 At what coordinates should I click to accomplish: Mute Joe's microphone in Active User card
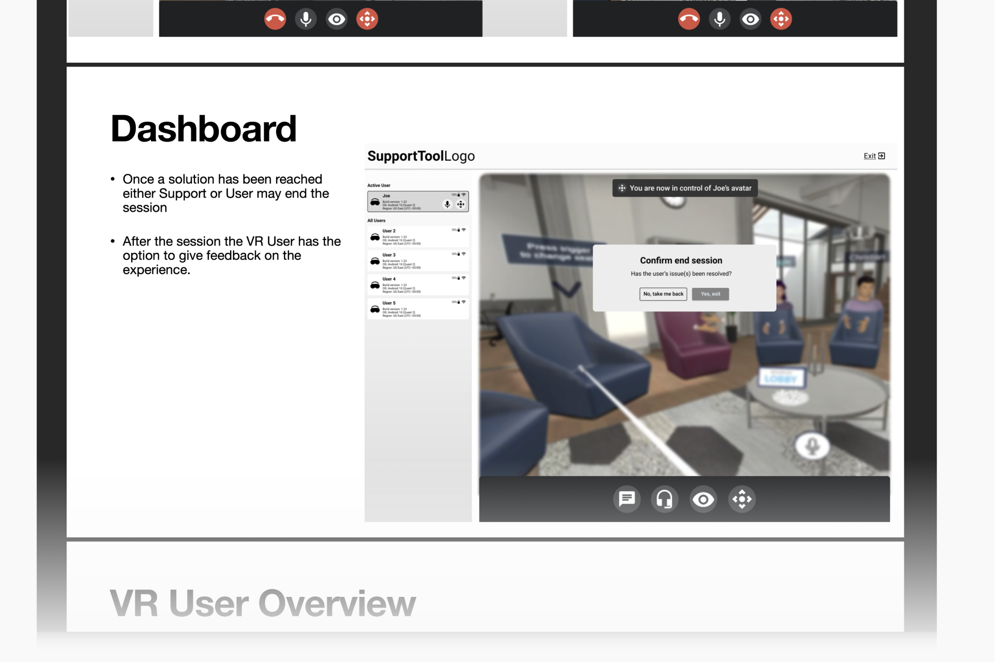(447, 204)
